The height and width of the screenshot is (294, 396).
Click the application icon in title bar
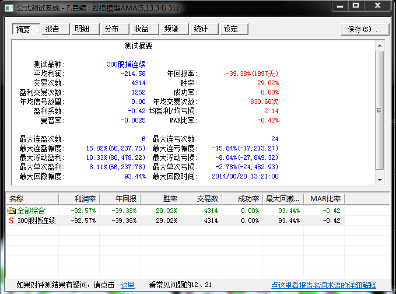9,8
